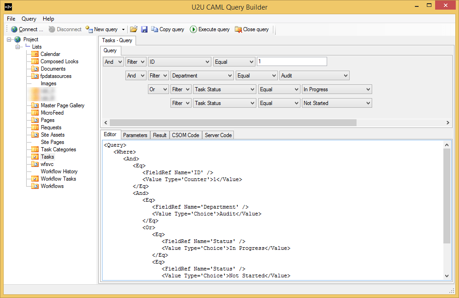
Task: Click the <Or> tag line in editor
Action: 149,227
